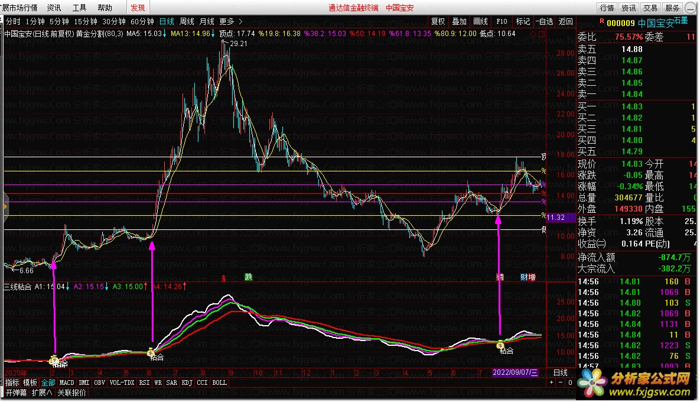Click the minus zoom button at bottom right

561,383
